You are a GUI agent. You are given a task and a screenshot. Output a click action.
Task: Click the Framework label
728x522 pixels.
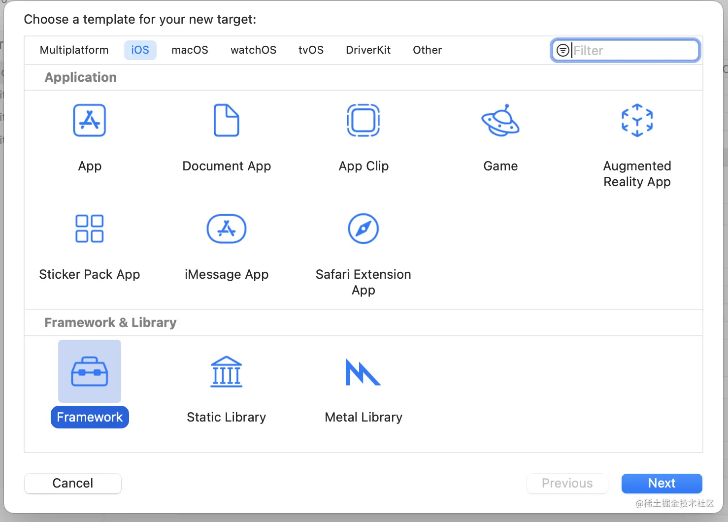click(90, 417)
